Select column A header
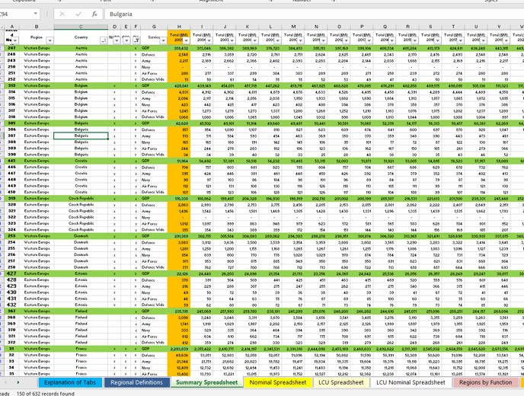Viewport: 524px width, 396px height. (x=12, y=27)
